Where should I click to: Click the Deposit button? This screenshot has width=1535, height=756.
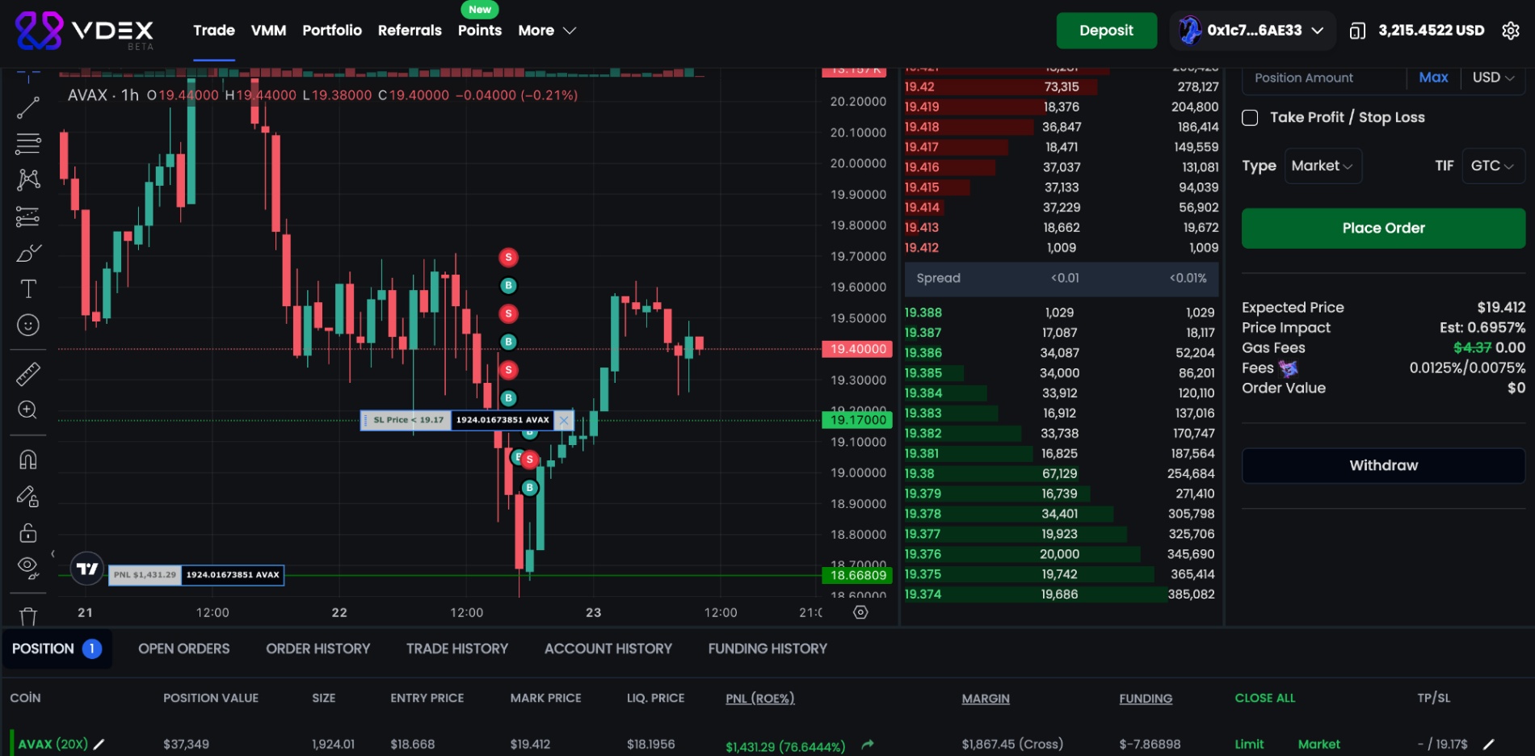(1105, 31)
